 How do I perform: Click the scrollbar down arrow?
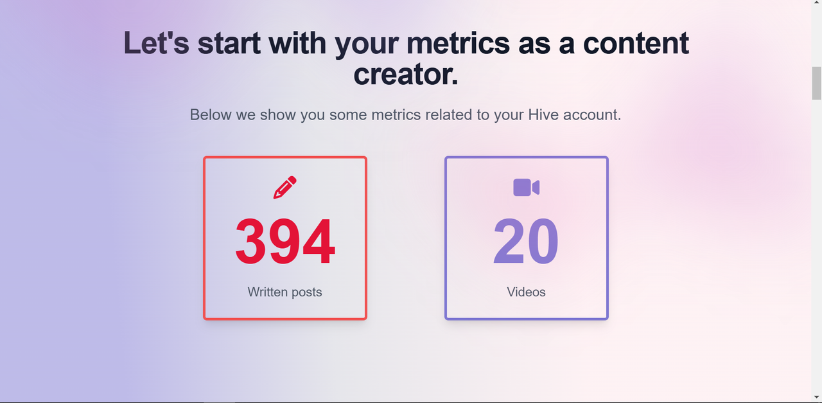[816, 397]
